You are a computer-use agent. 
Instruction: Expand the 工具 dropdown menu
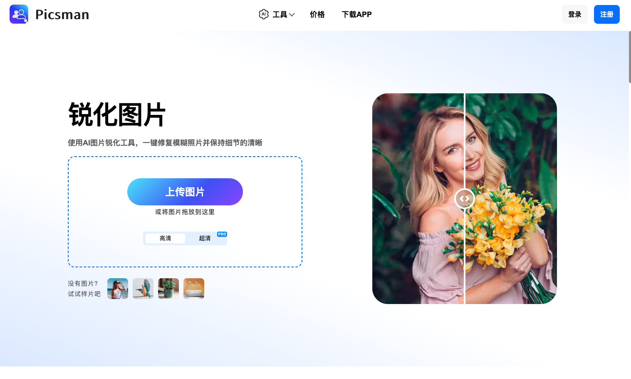pos(280,14)
